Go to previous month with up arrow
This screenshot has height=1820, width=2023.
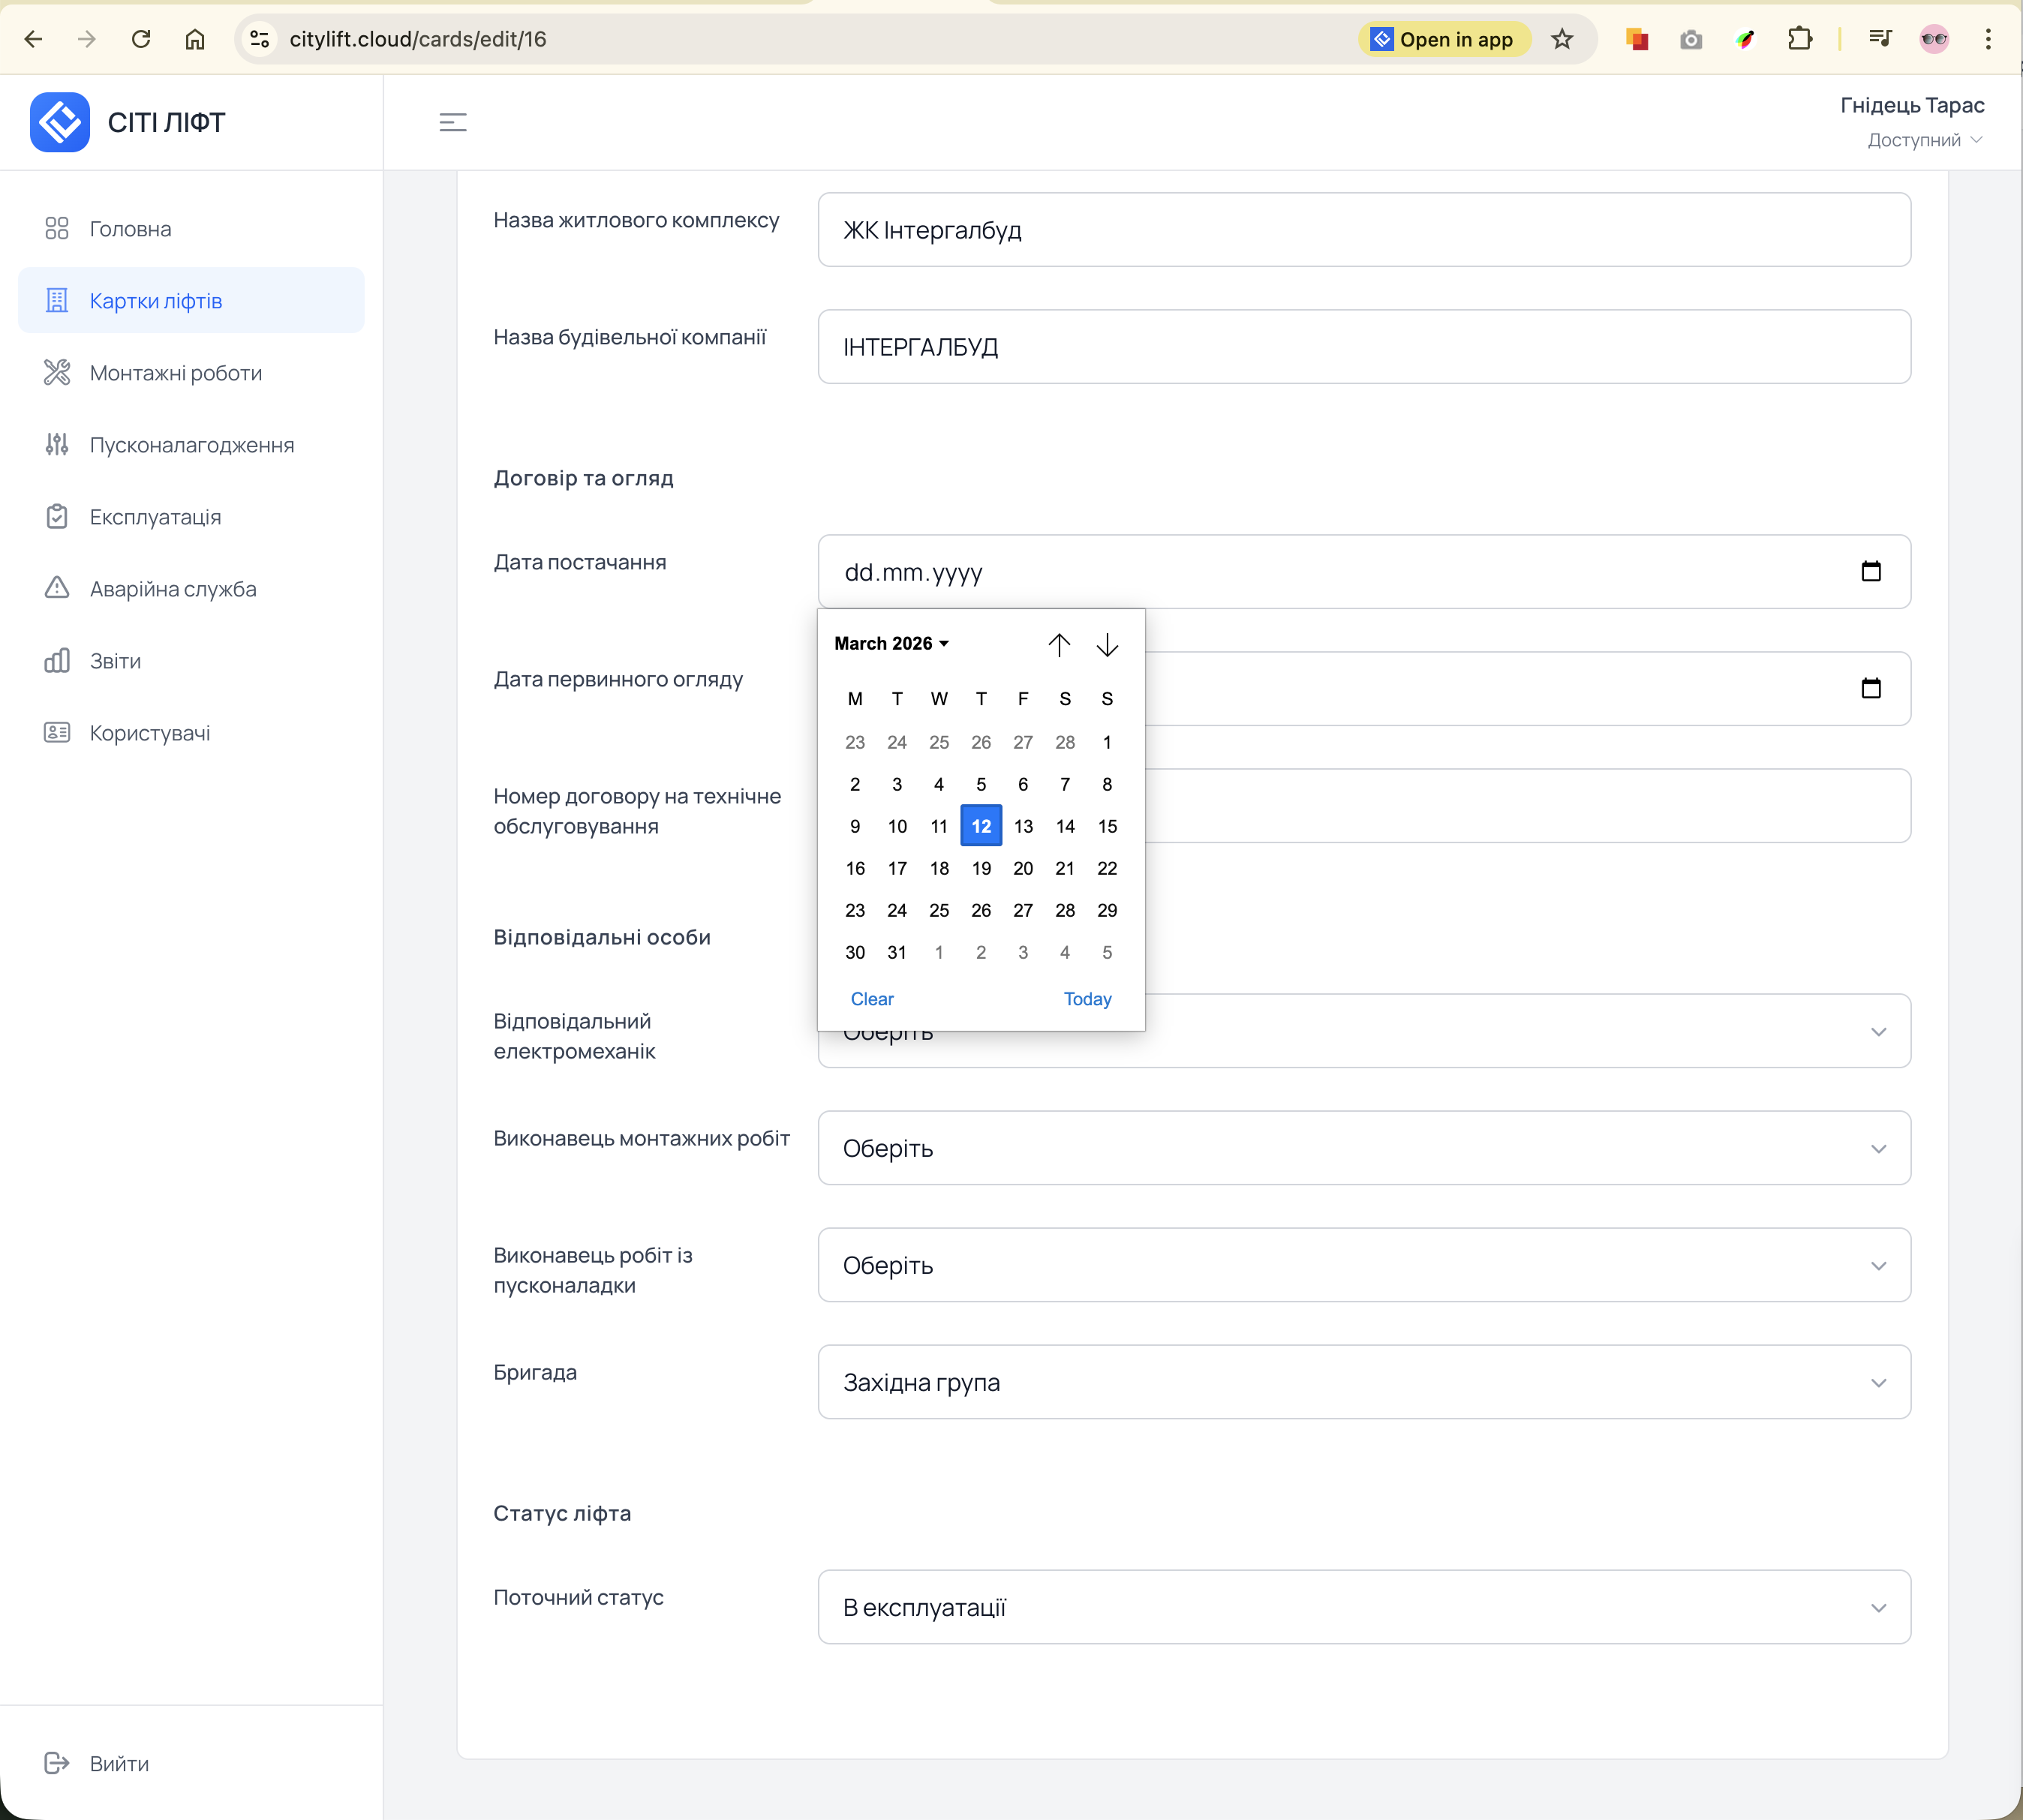coord(1059,645)
